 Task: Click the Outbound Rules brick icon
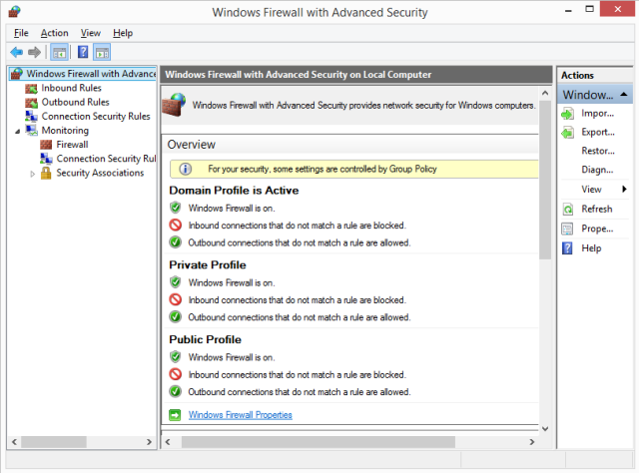click(x=31, y=102)
